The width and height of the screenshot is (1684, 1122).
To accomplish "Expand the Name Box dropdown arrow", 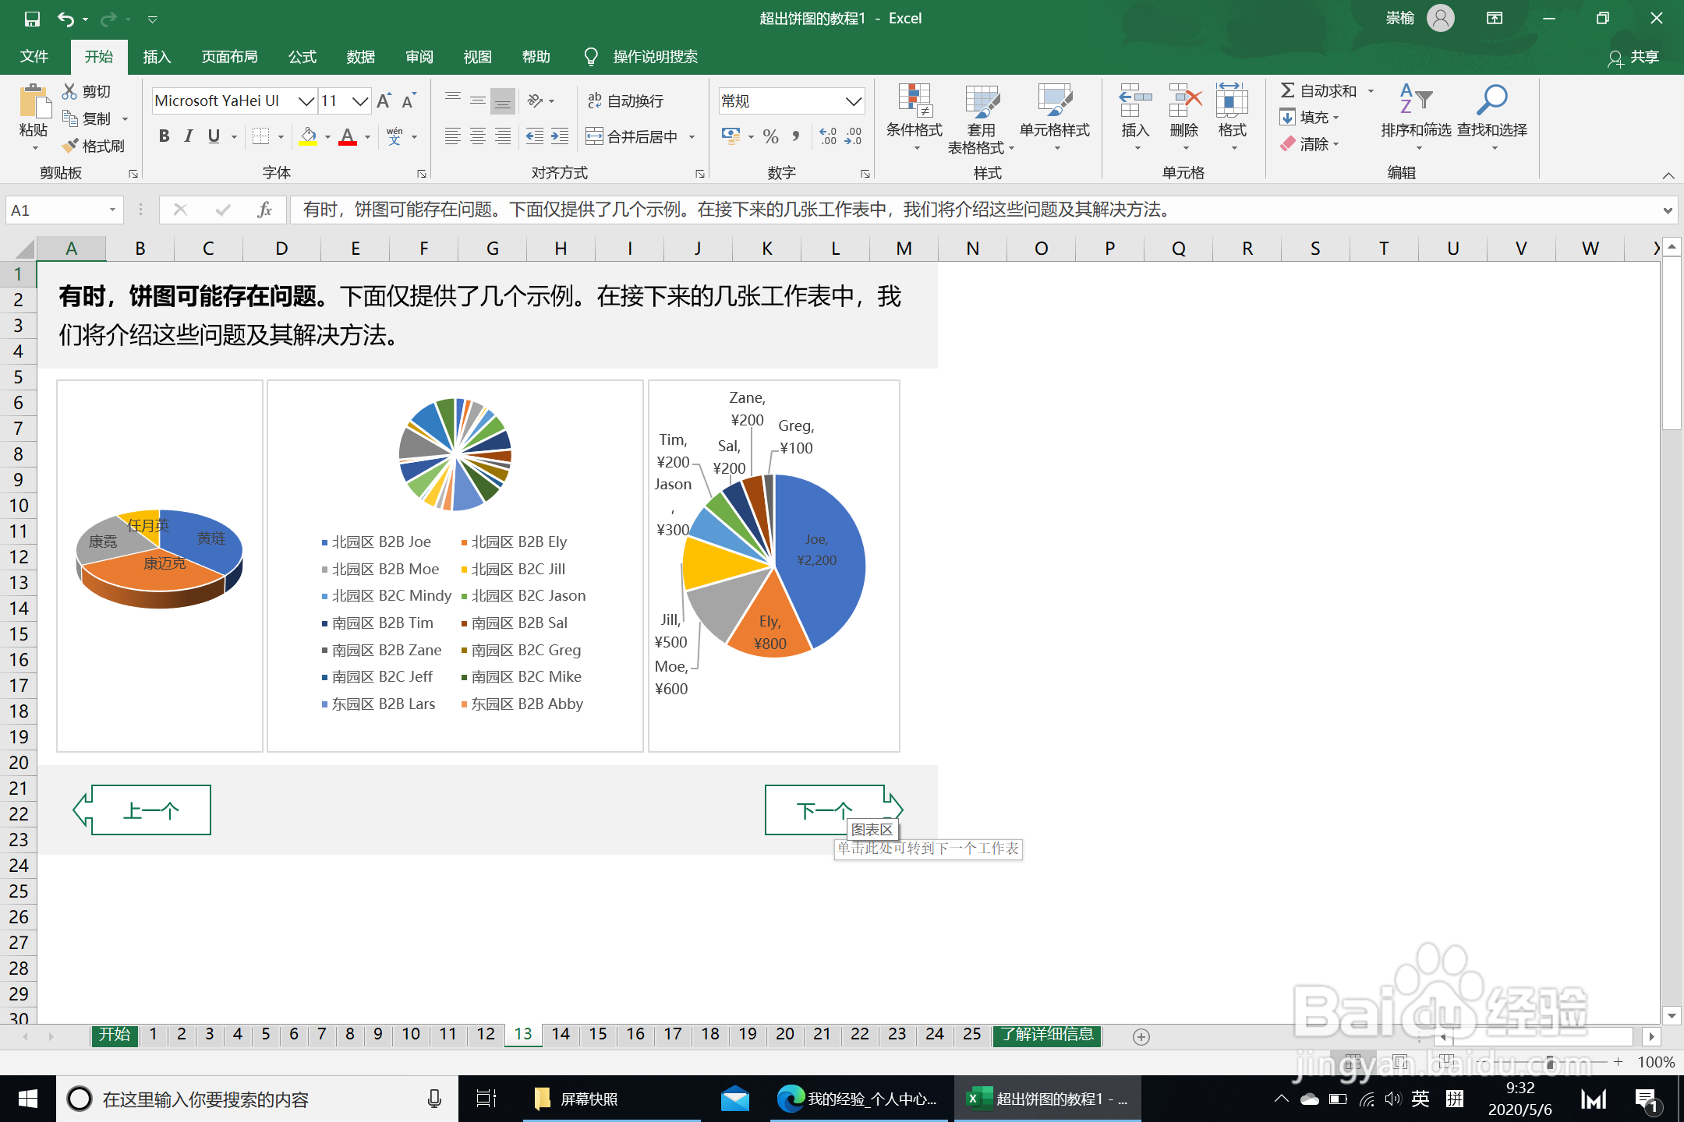I will point(112,210).
